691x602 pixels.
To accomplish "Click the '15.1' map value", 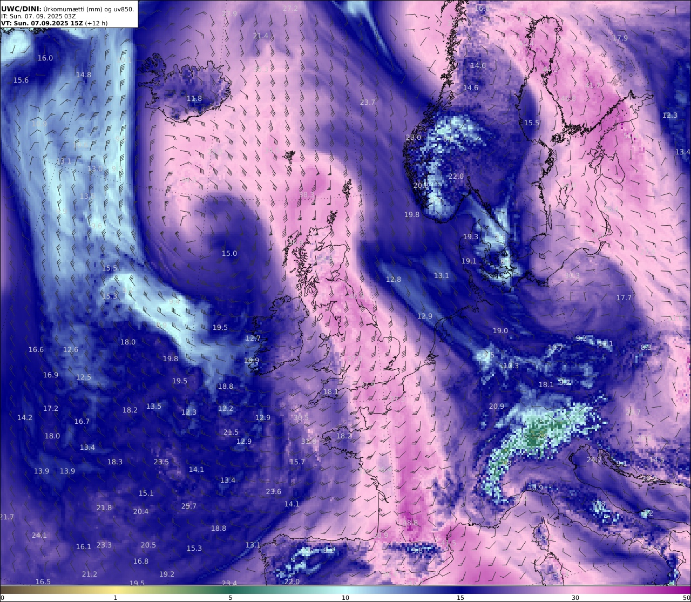I will [x=146, y=493].
